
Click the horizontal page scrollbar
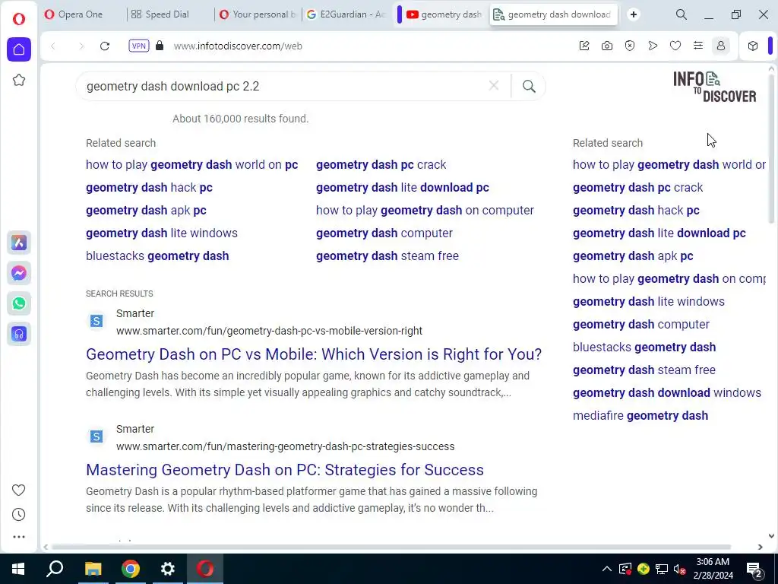[x=391, y=547]
